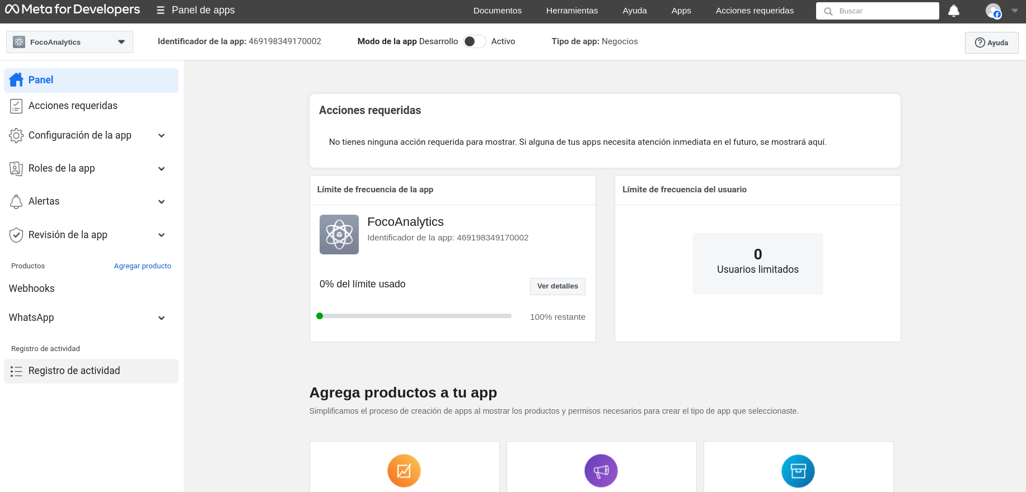Viewport: 1026px width, 492px height.
Task: Open Acciones requeridas in the sidebar
Action: click(91, 106)
